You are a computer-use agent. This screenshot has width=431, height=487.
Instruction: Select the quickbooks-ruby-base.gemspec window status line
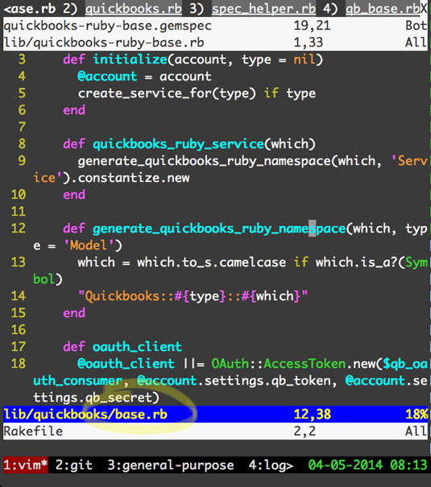(215, 26)
